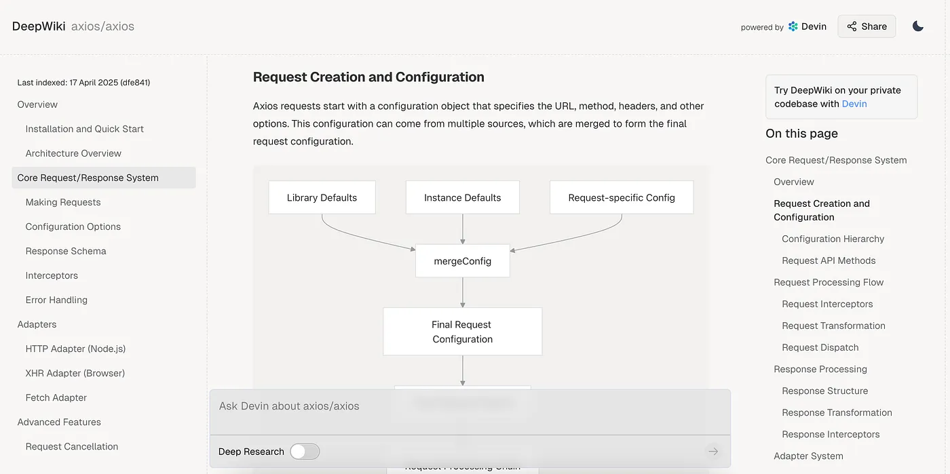
Task: Follow the Devin link in promo box
Action: pyautogui.click(x=854, y=104)
